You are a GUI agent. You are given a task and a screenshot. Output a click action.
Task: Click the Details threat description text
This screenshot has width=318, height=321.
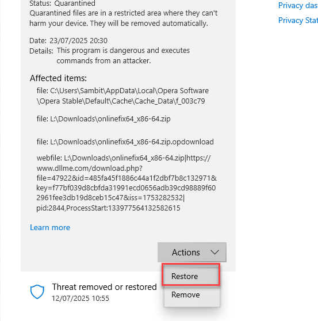123,55
